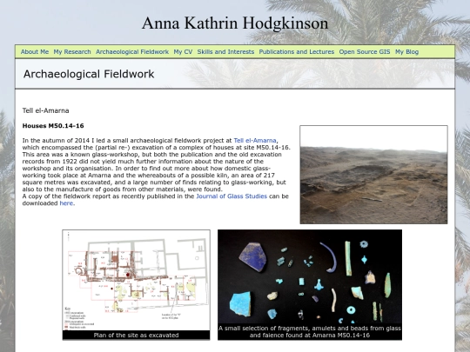
Task: Open My CV page
Action: (183, 52)
